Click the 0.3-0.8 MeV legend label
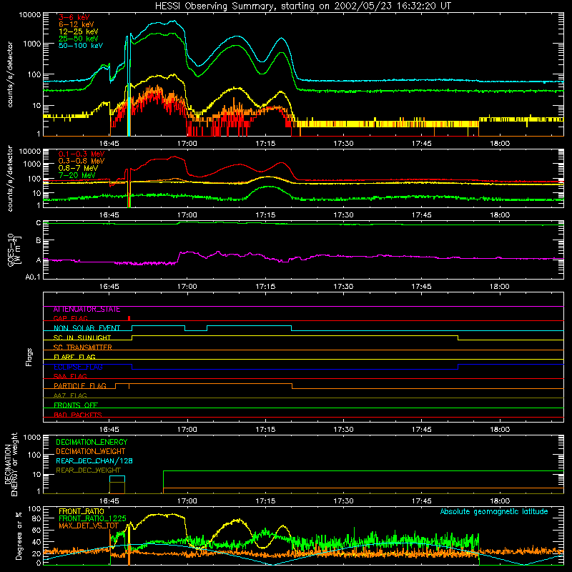 82,161
